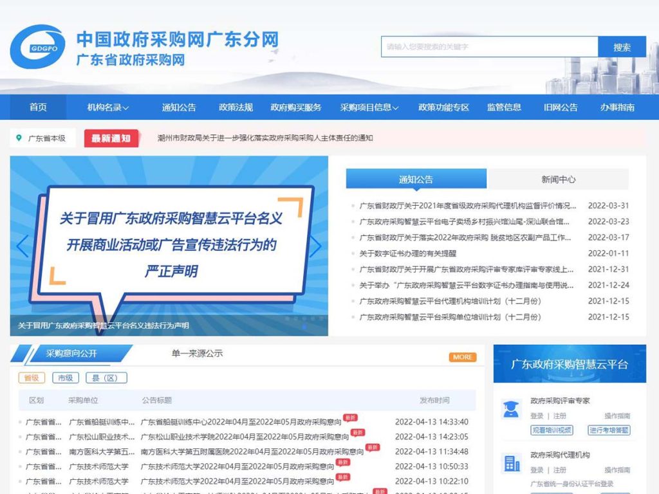Click 最新 badge on 南方医科大学第五附属医院 row
This screenshot has width=659, height=494.
373,448
